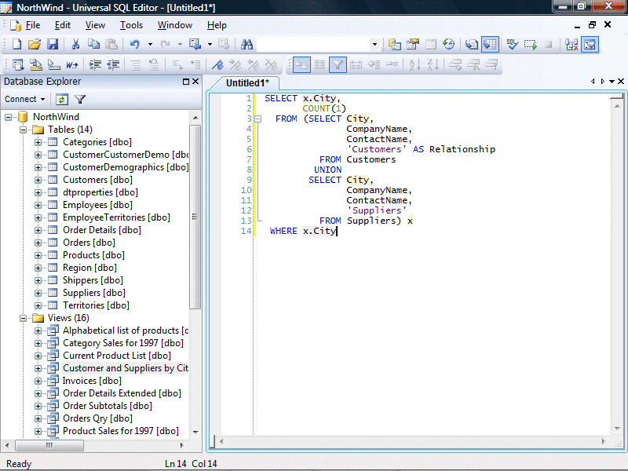Viewport: 628px width, 471px height.
Task: Click the Cut scissors icon
Action: tap(75, 45)
